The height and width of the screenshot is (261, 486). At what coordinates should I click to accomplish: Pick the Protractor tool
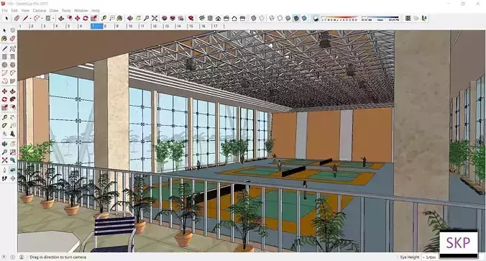pos(4,126)
